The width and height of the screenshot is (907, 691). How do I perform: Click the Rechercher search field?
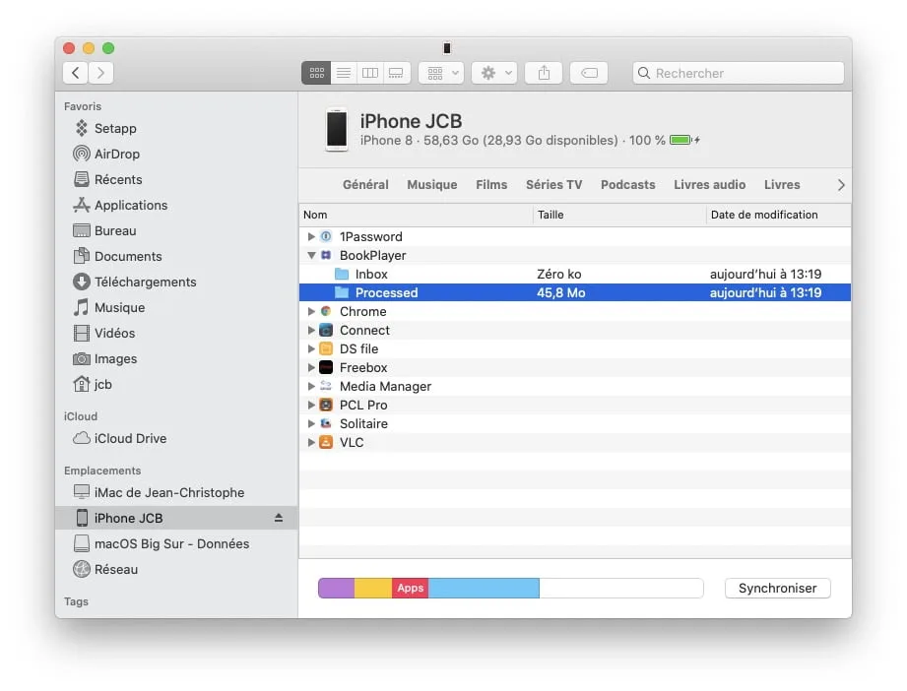738,73
